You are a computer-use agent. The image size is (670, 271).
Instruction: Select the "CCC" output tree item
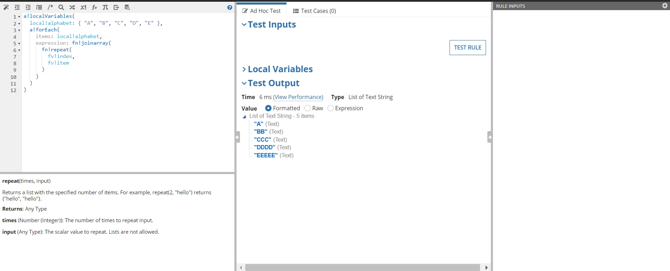(270, 140)
